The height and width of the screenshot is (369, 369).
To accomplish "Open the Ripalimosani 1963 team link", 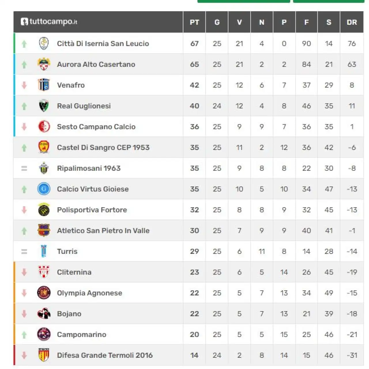I will point(89,168).
